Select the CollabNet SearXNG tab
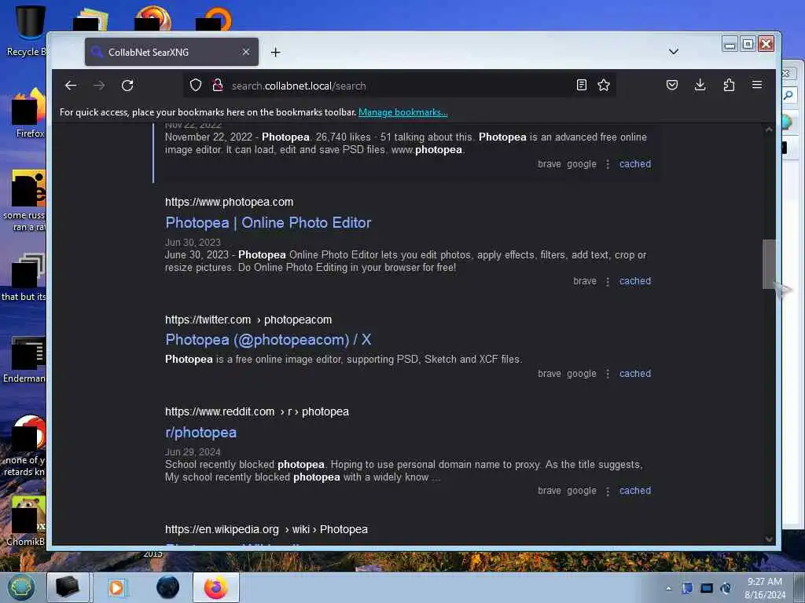 [171, 52]
